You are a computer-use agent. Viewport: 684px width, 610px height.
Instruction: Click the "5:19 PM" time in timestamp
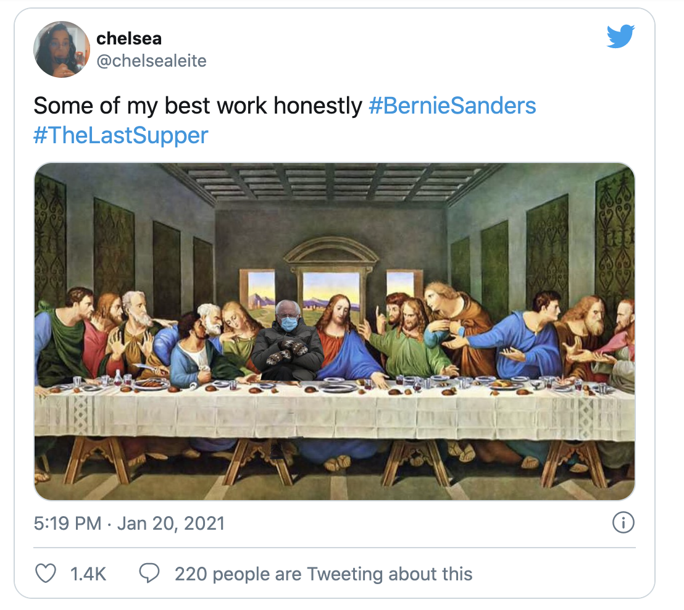(x=67, y=524)
